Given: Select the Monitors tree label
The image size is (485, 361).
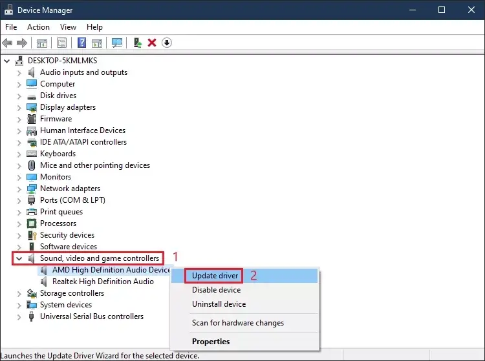Looking at the screenshot, I should (x=56, y=177).
